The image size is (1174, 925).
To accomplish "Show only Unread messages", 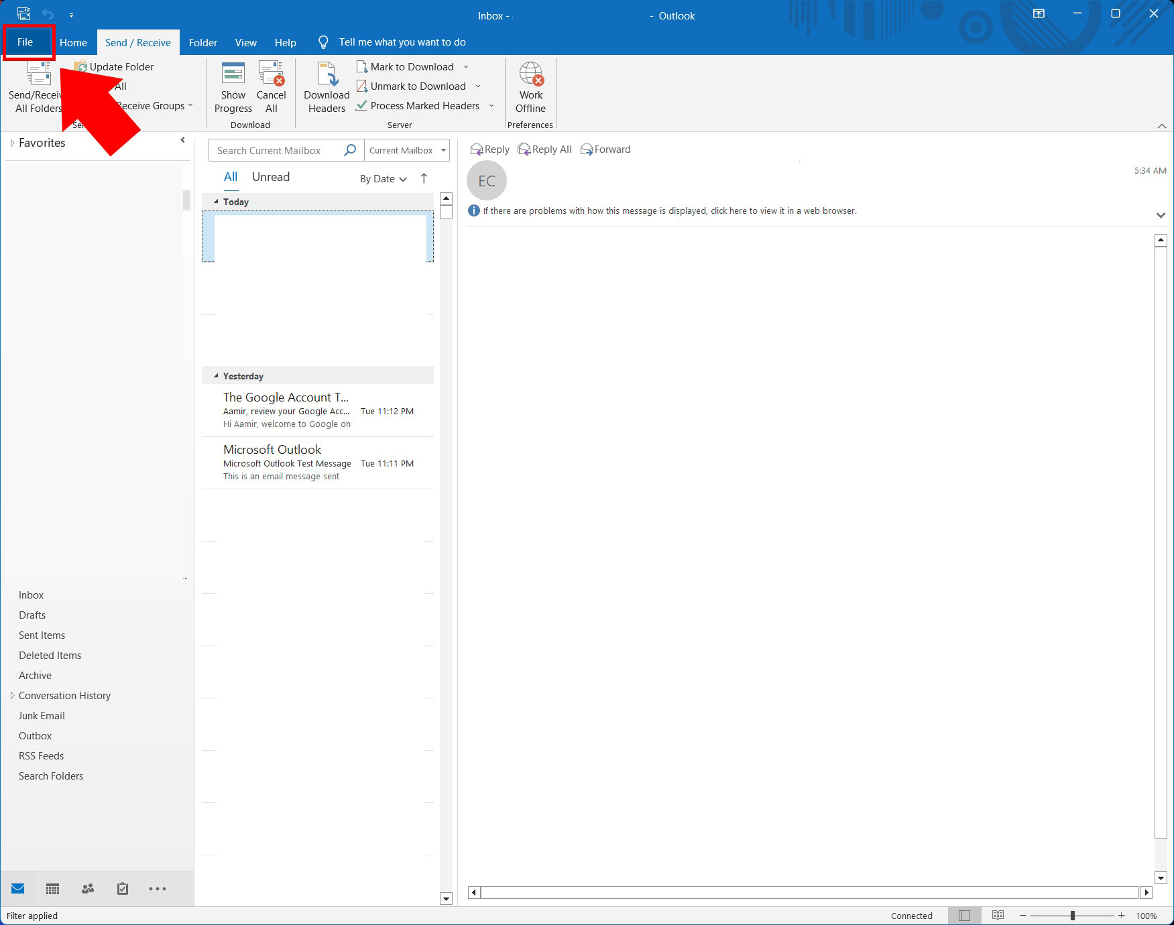I will pyautogui.click(x=271, y=177).
